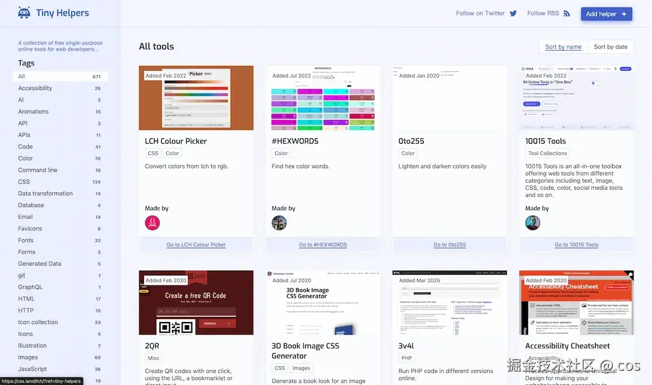Sort the tools list by name

(x=562, y=46)
